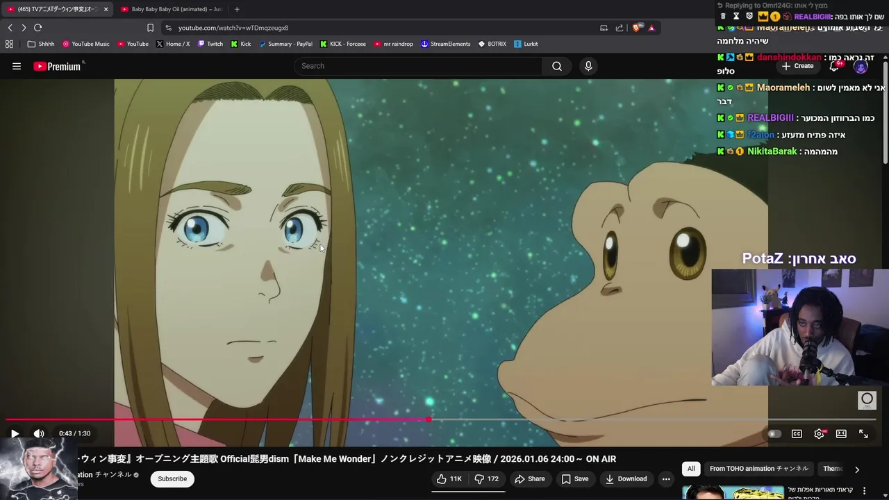Viewport: 889px width, 500px height.
Task: Download the video
Action: click(x=626, y=478)
